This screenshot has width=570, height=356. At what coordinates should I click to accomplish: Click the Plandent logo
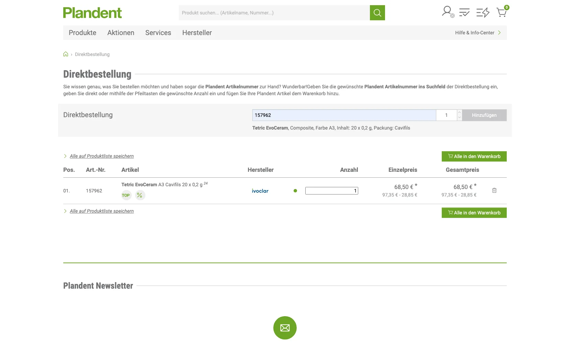click(x=92, y=13)
